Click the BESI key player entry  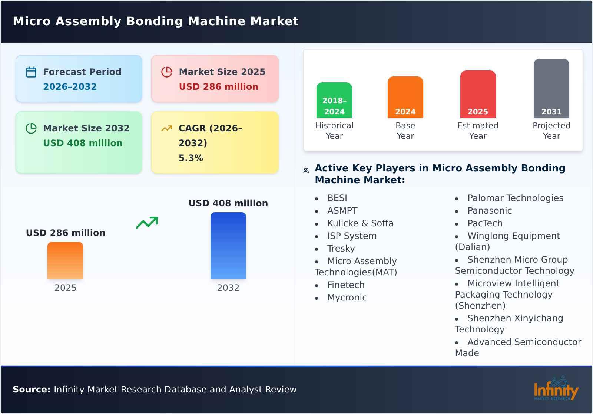tap(337, 198)
